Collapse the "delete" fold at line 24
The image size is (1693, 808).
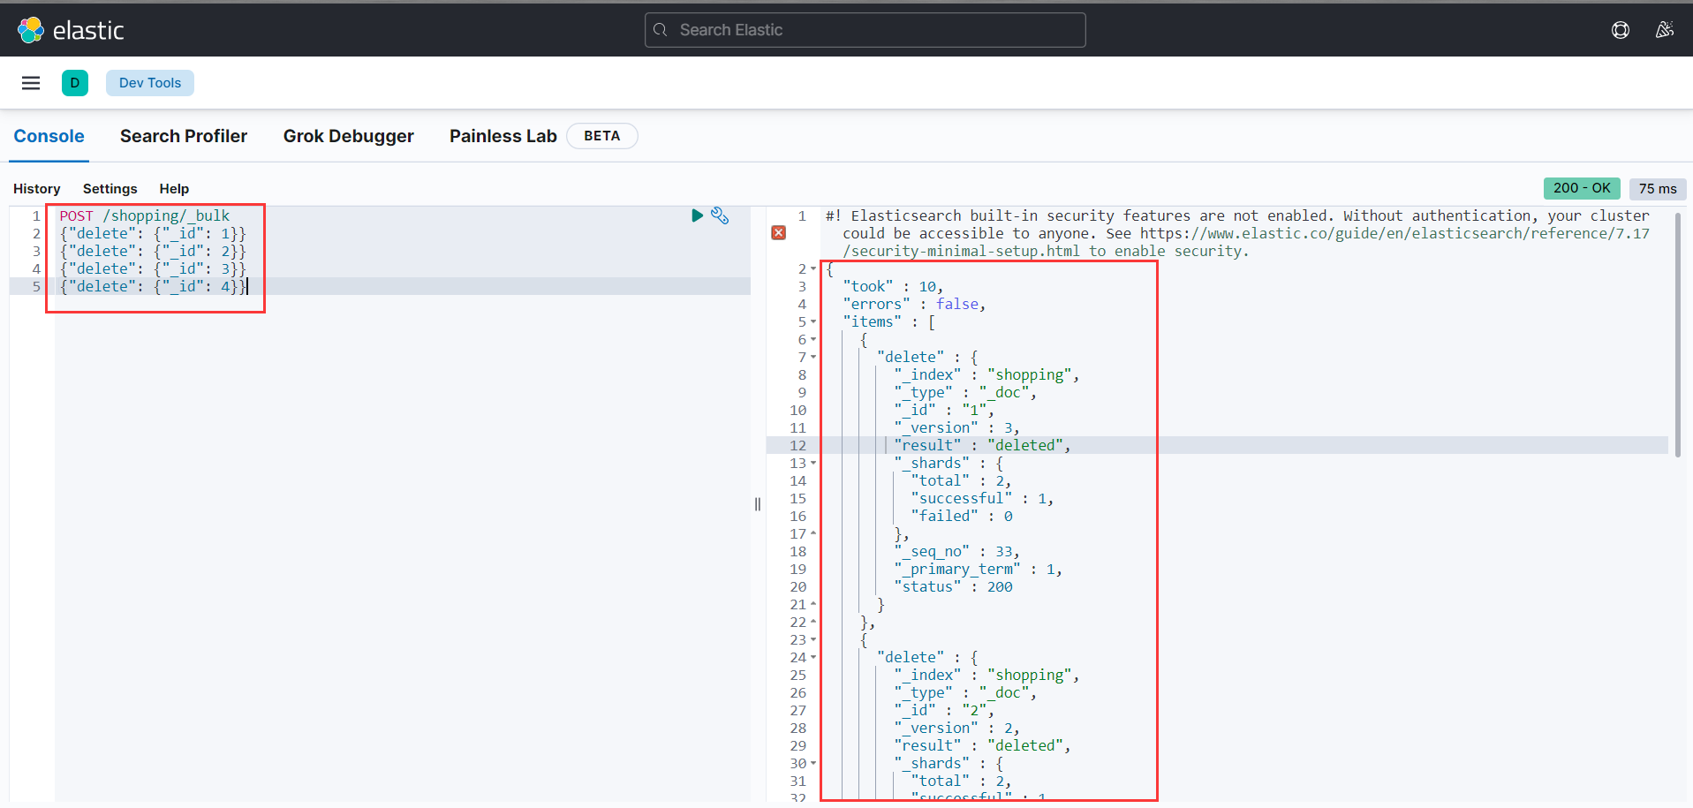813,657
